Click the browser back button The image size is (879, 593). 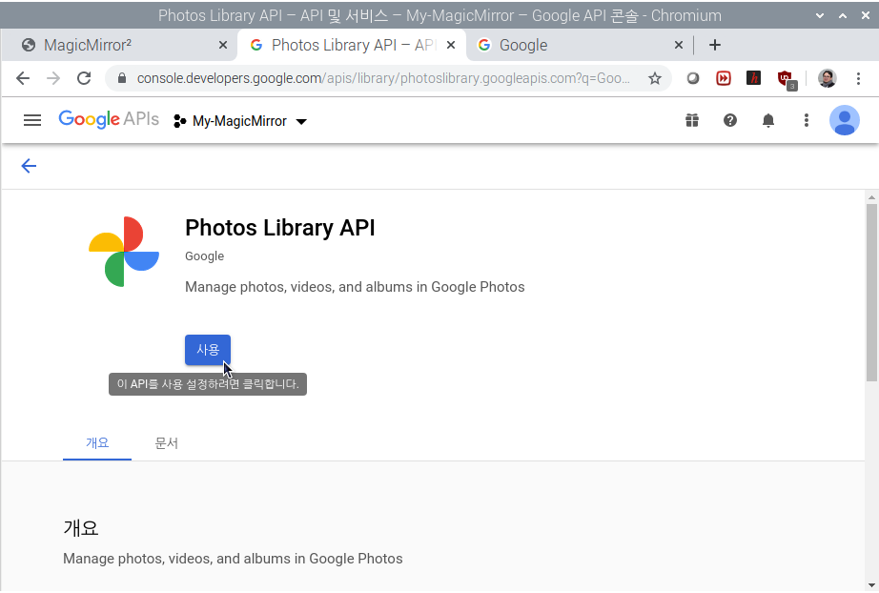(x=23, y=78)
